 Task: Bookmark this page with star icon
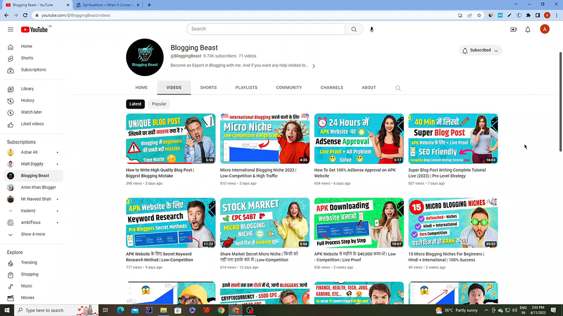[x=479, y=15]
